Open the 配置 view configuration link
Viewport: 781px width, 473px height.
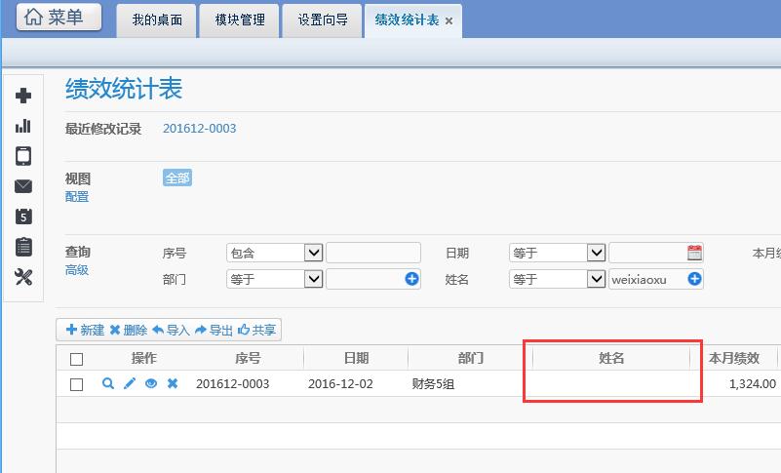[77, 197]
